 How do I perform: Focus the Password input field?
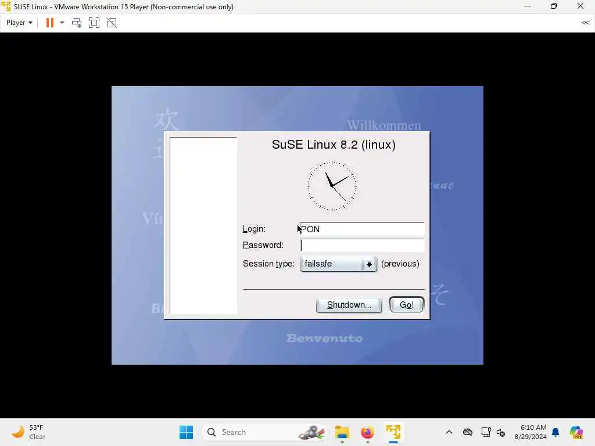coord(361,246)
